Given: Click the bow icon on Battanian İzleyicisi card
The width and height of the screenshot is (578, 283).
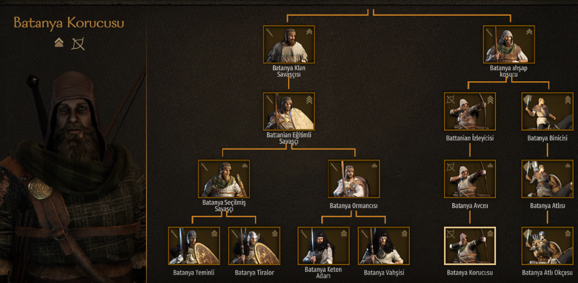Looking at the screenshot, I should coord(450,99).
